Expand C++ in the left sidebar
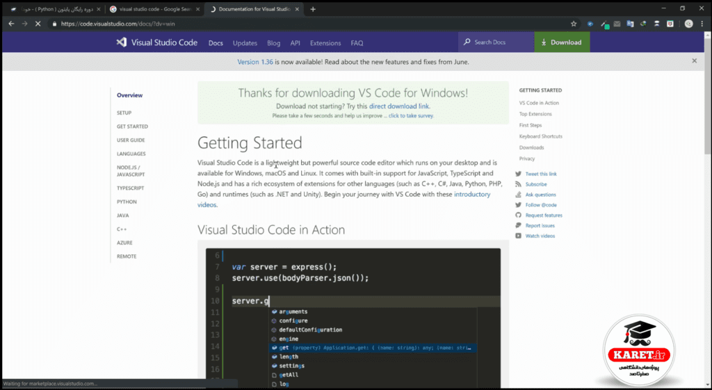Image resolution: width=712 pixels, height=390 pixels. coord(122,229)
